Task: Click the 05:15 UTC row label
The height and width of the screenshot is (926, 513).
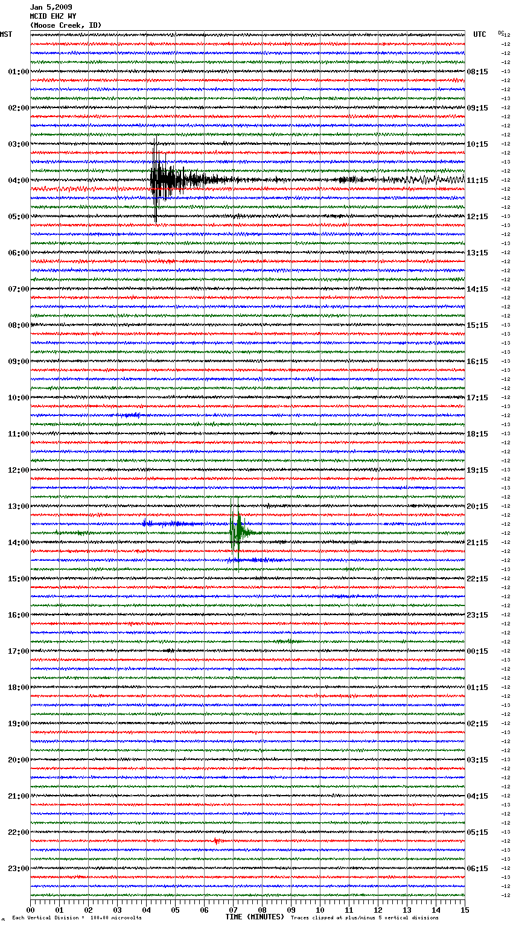Action: pyautogui.click(x=477, y=832)
